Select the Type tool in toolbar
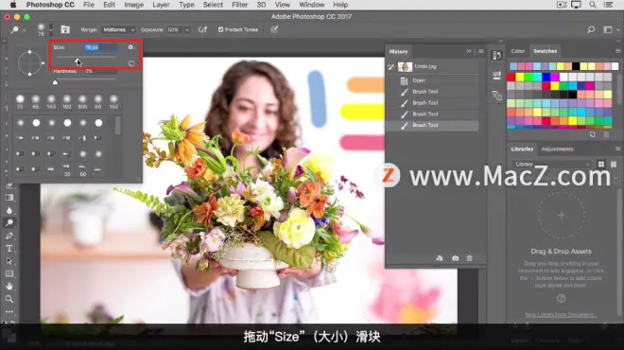Screen dimensions: 624x350 tap(9, 248)
